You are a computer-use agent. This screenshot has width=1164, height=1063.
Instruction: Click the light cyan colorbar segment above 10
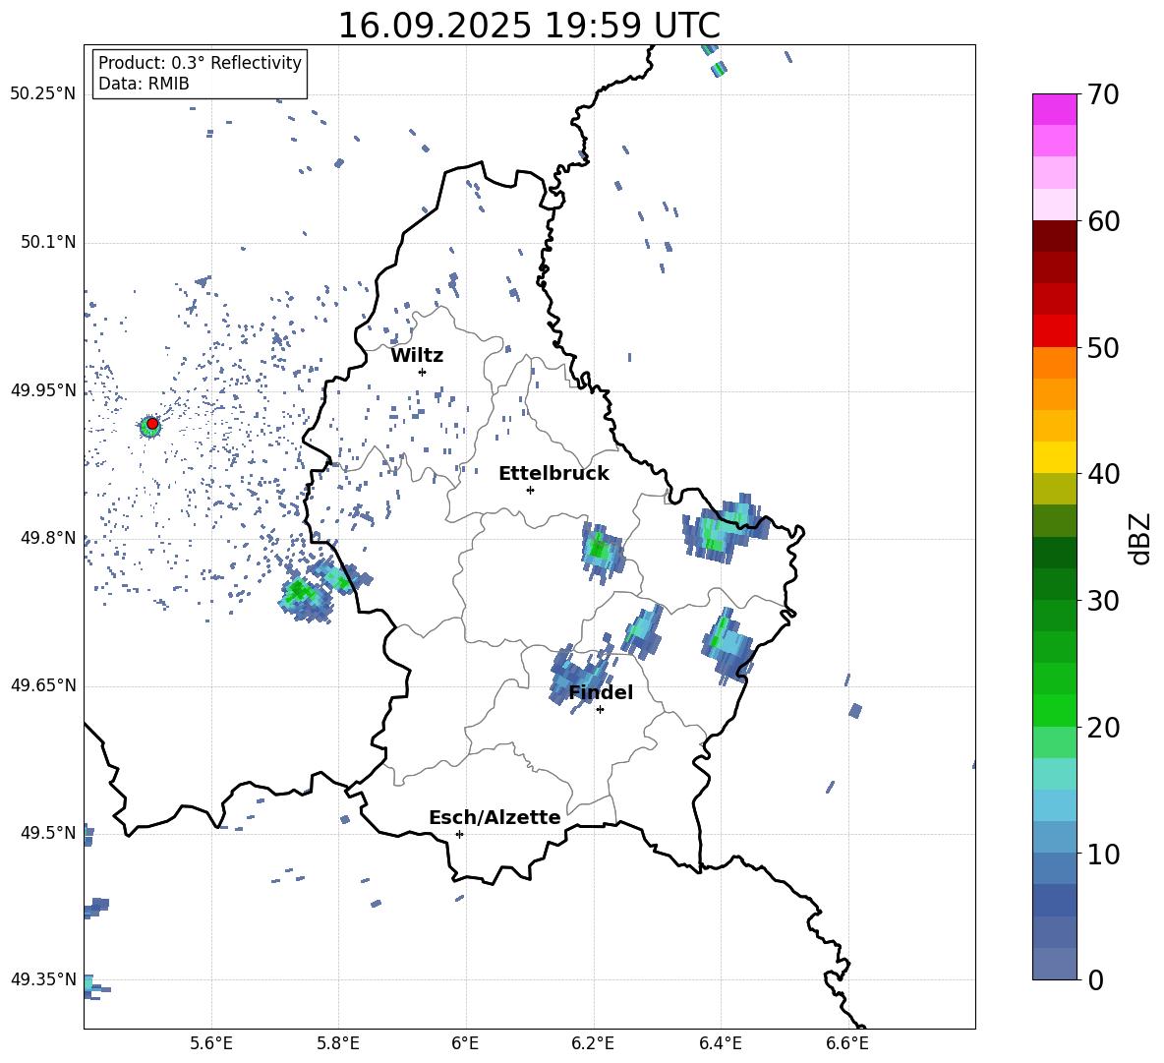click(1054, 805)
